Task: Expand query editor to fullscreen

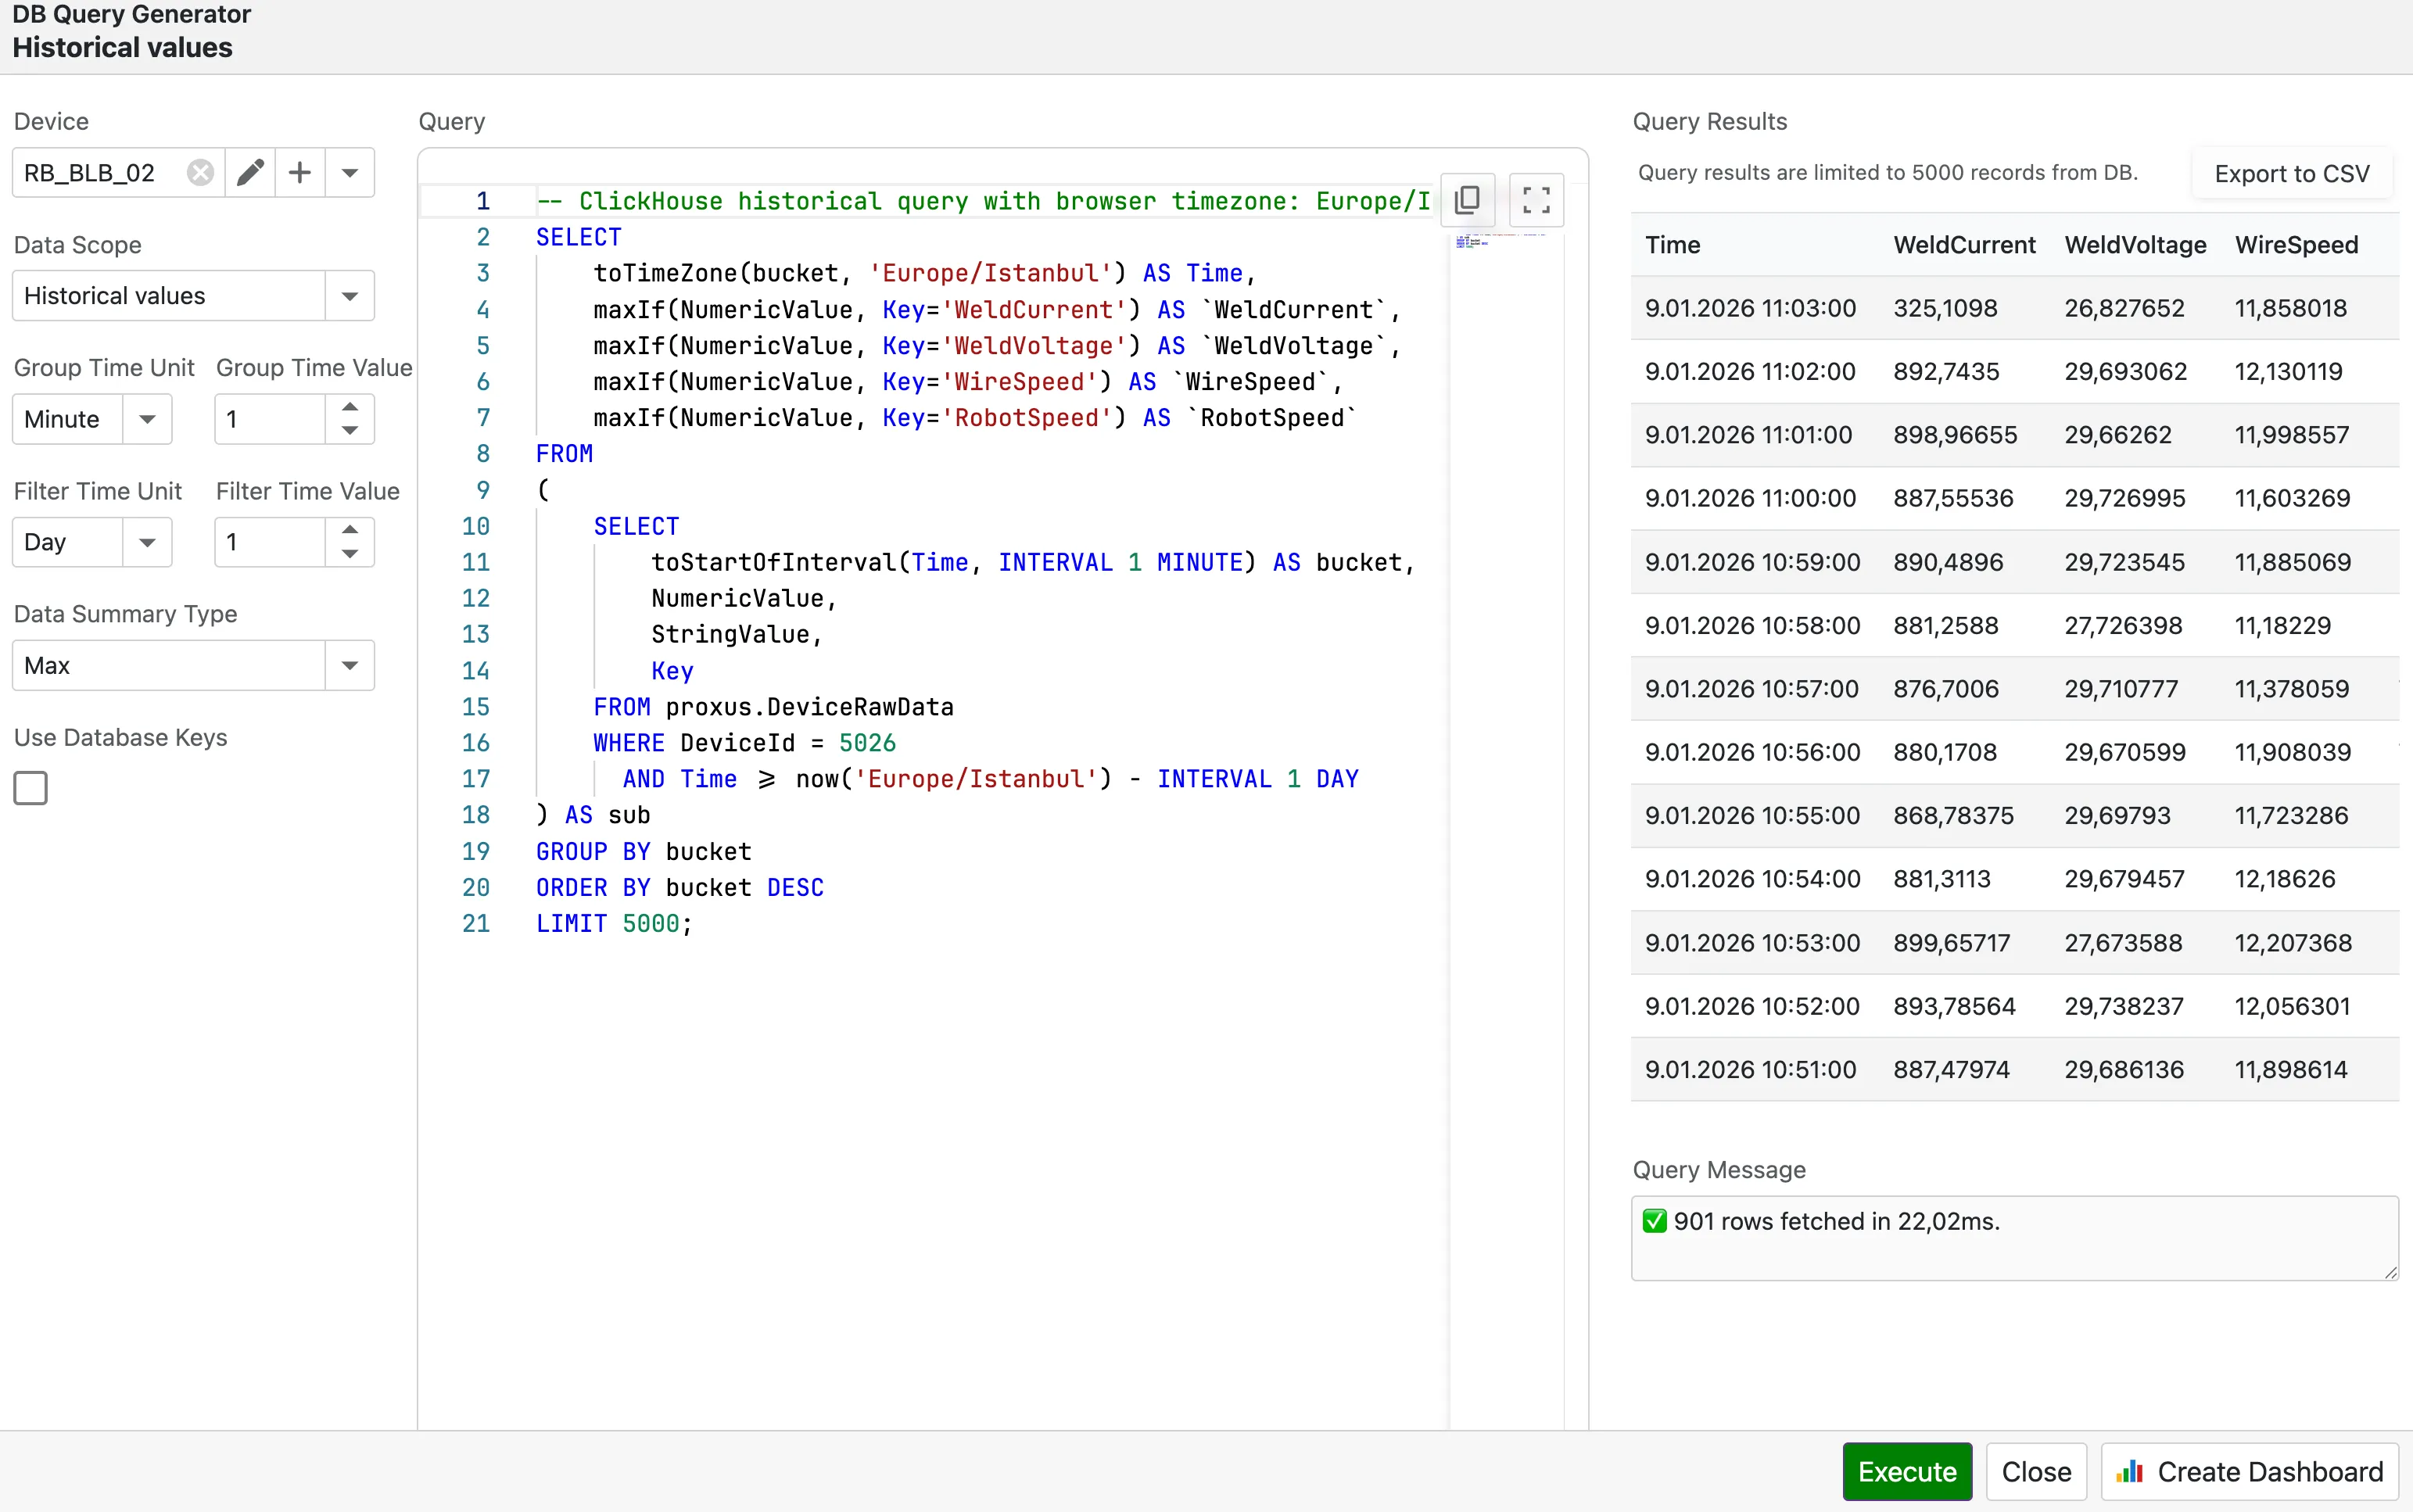Action: [1536, 199]
